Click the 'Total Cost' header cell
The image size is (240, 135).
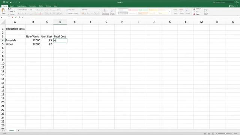60,36
